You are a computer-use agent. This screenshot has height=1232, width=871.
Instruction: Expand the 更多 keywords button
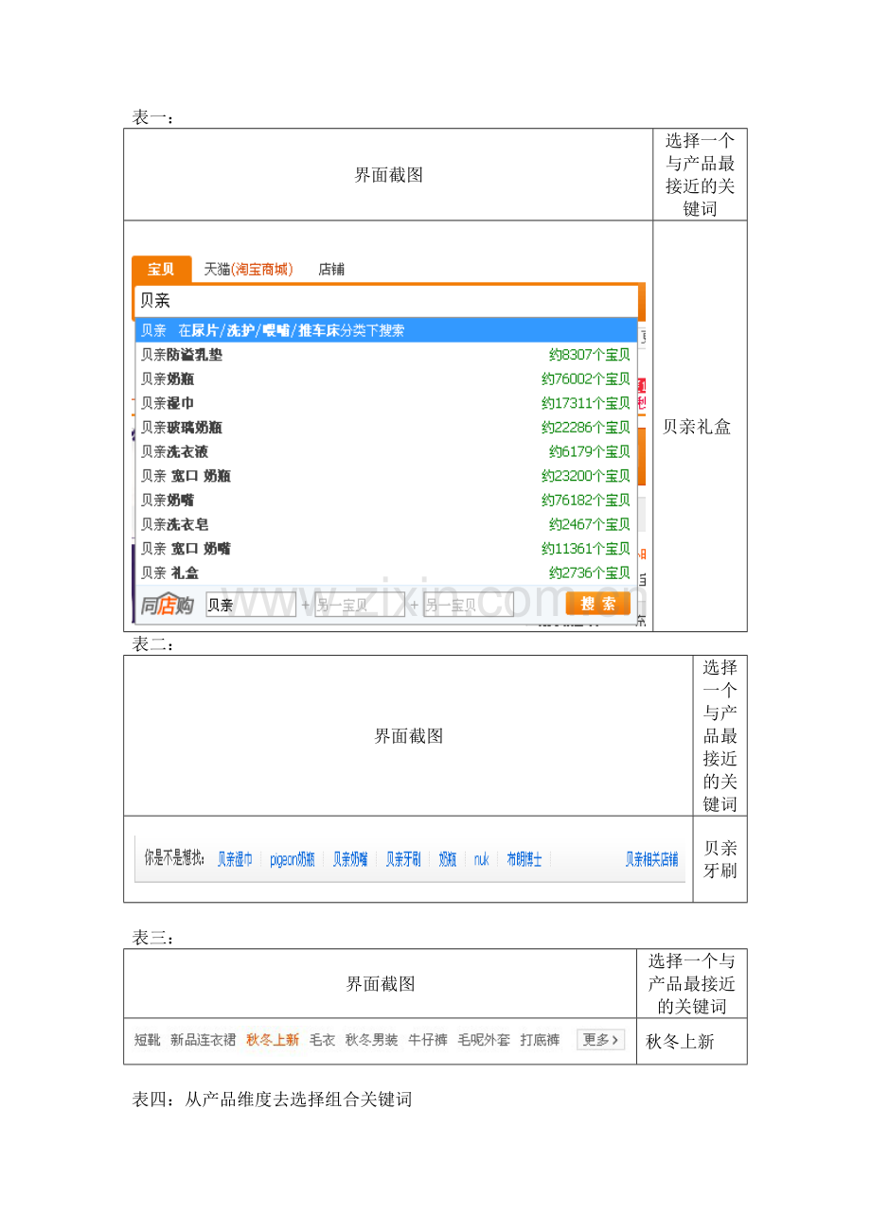click(601, 1040)
